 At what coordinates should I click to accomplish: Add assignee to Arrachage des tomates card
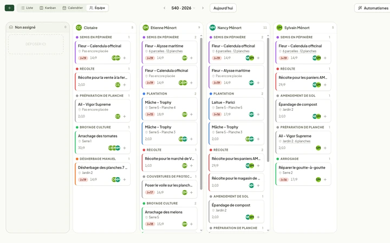(x=125, y=148)
